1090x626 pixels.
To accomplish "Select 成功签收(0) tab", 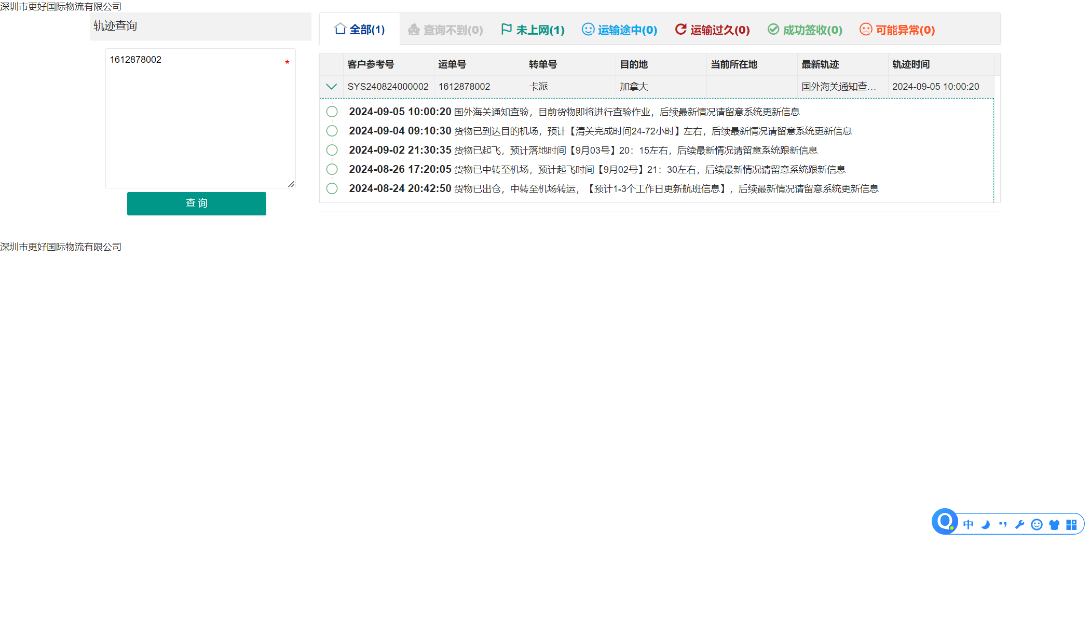I will [x=805, y=30].
